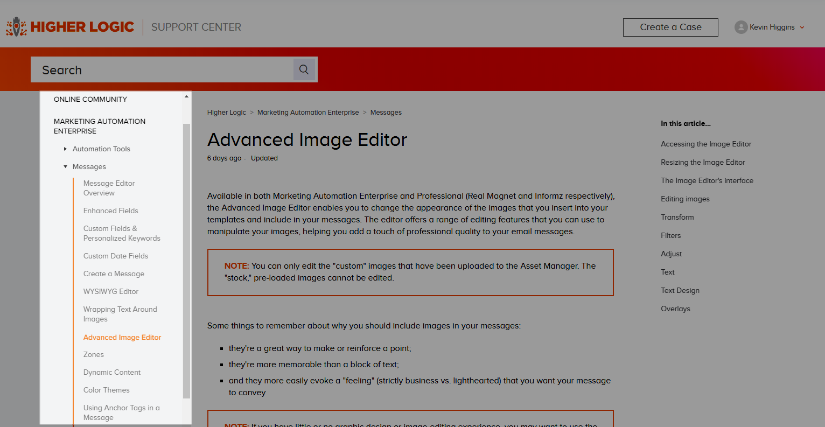
Task: Click the Create a Case button
Action: [x=670, y=27]
